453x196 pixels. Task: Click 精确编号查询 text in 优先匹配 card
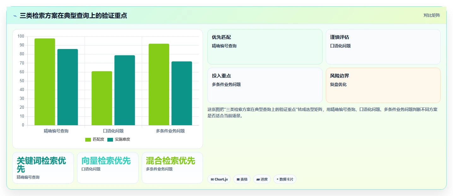[x=224, y=46]
